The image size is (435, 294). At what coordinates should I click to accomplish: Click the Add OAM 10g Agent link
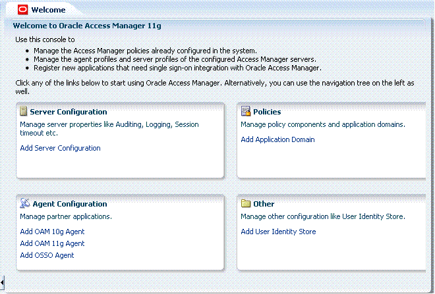[52, 232]
